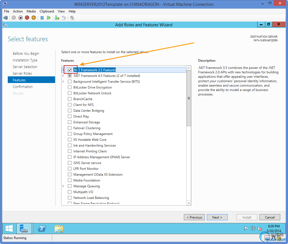Take a VM checkpoint from the toolbar
The height and width of the screenshot is (244, 288).
coord(57,18)
